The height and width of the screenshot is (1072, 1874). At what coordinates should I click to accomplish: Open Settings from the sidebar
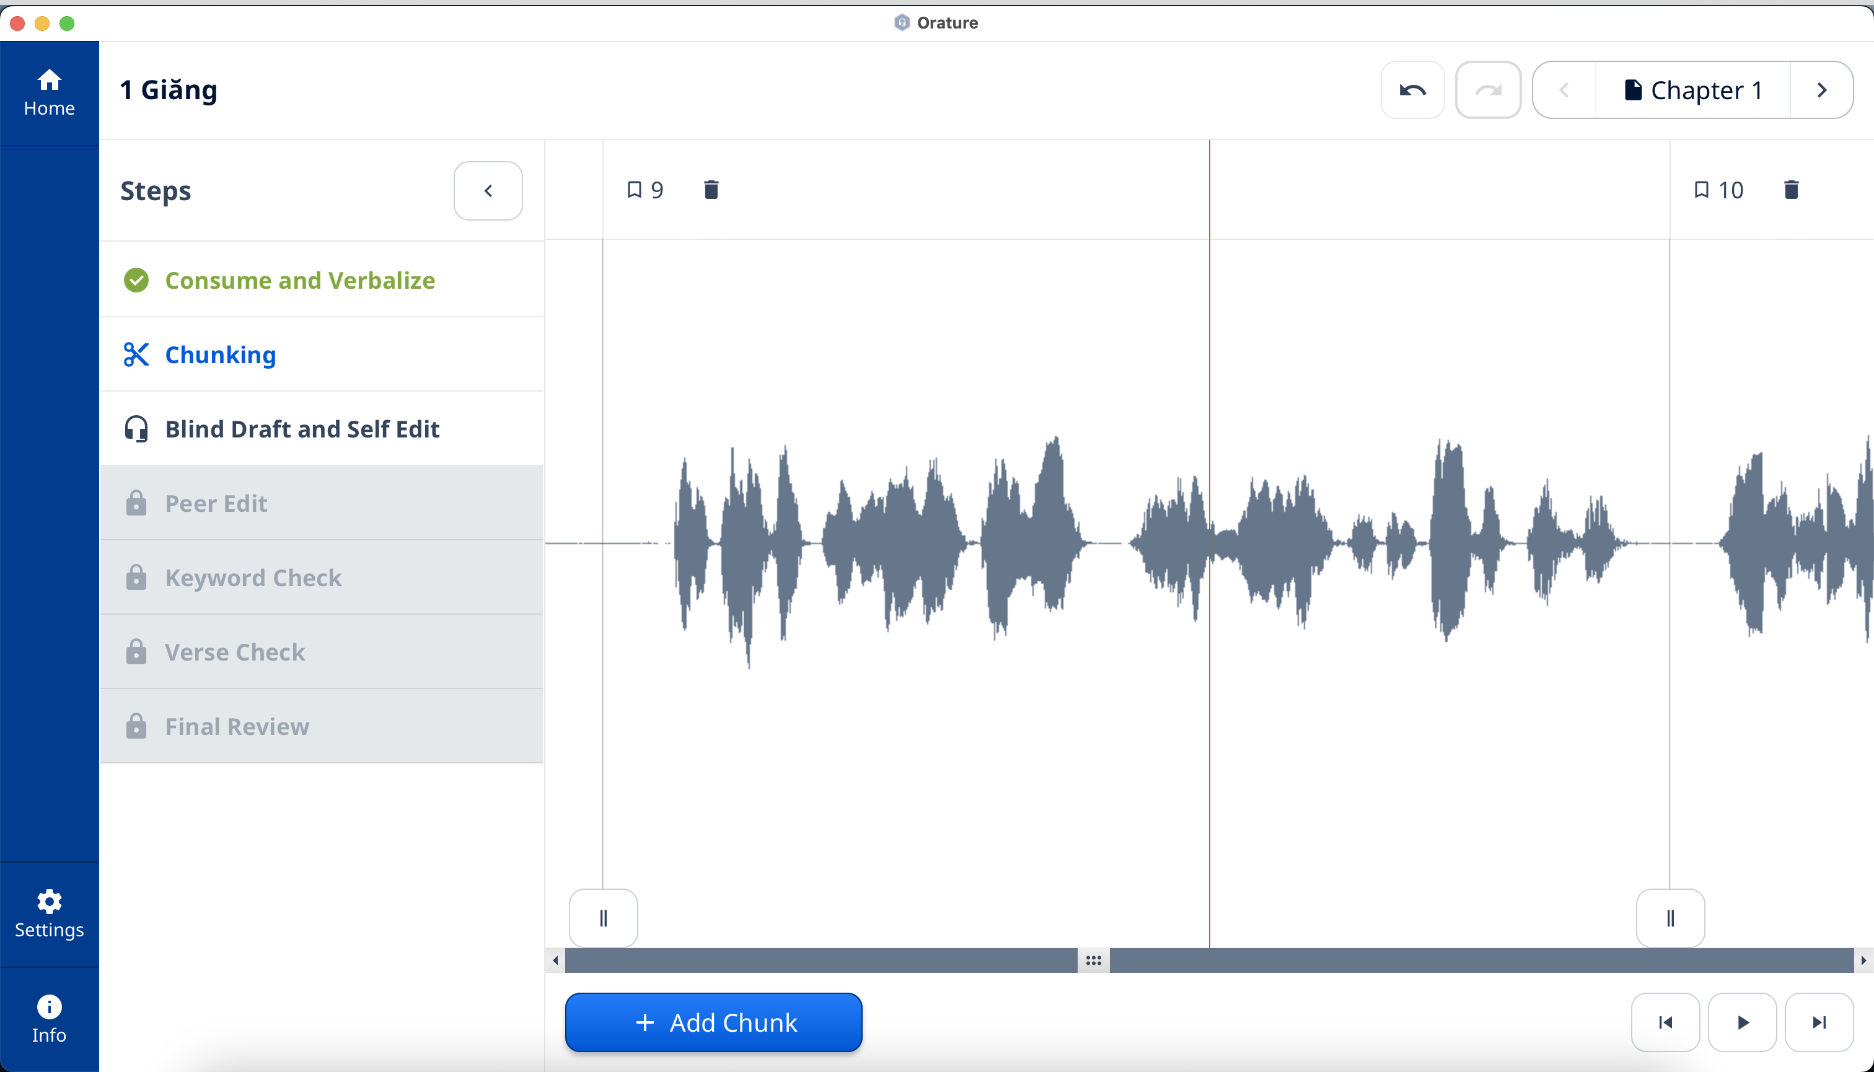50,914
